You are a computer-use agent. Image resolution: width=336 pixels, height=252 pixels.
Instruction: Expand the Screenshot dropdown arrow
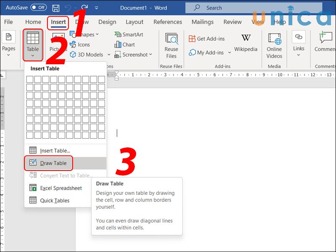click(150, 55)
